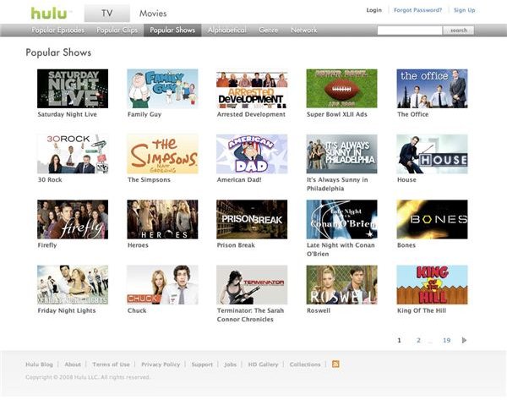Click the Heroes title link

coord(138,245)
